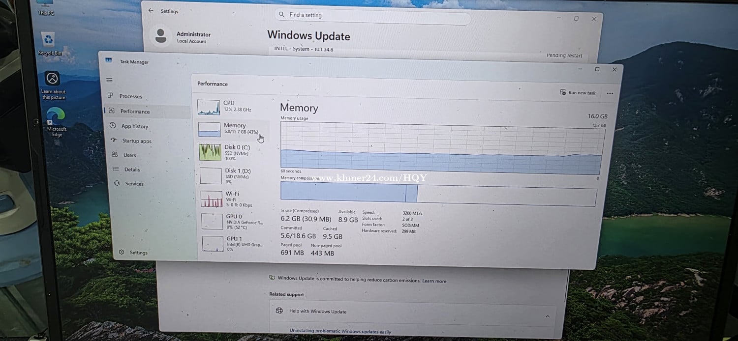The width and height of the screenshot is (738, 341).
Task: Click the App history clock icon
Action: coord(113,126)
